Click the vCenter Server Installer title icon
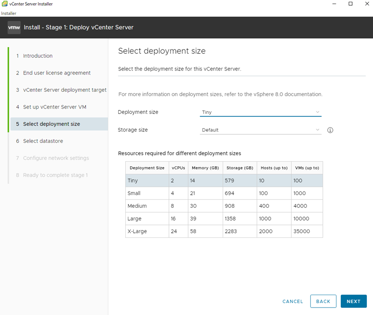 point(4,4)
